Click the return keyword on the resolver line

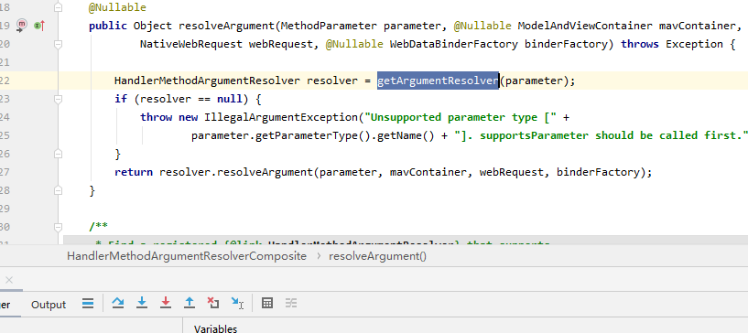[133, 172]
